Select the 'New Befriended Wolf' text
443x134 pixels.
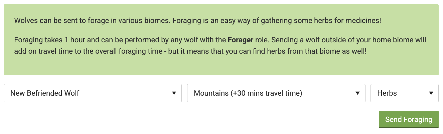pyautogui.click(x=45, y=93)
